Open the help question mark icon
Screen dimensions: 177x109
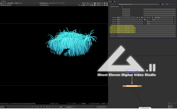(x=172, y=4)
